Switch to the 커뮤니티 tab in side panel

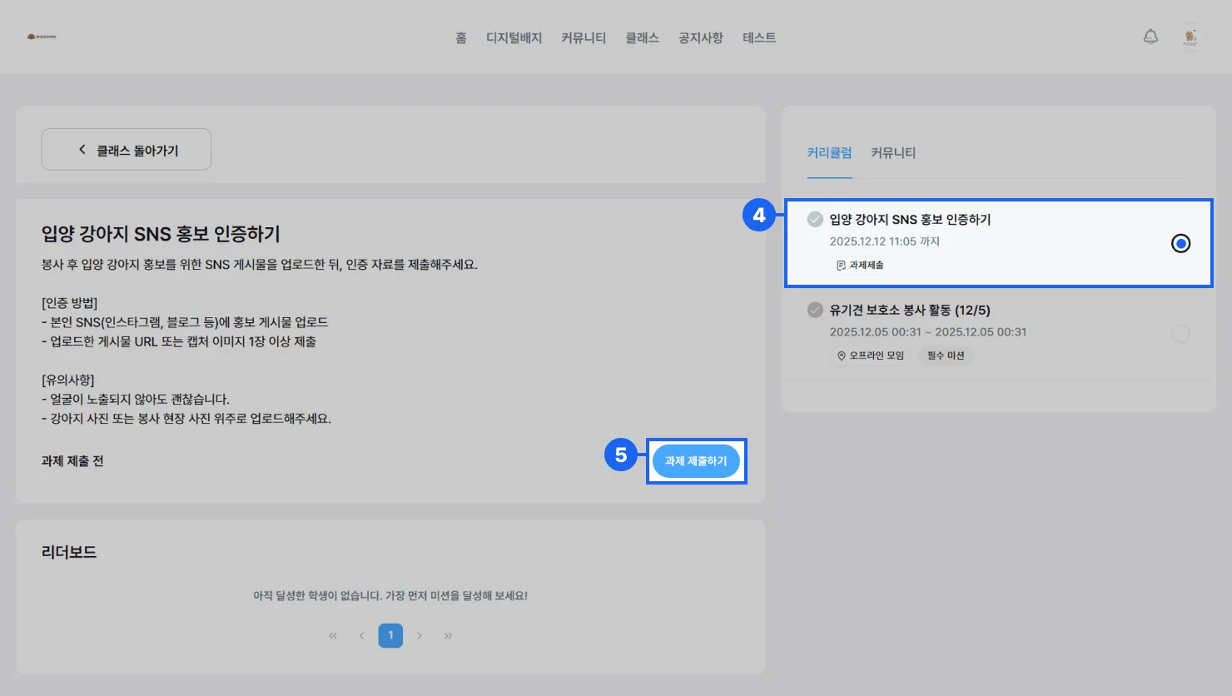point(893,152)
